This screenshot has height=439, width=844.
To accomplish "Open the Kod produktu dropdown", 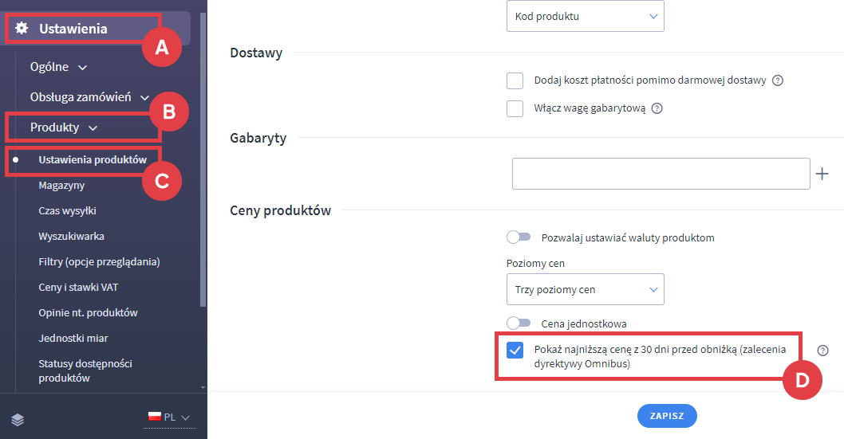I will coord(585,16).
